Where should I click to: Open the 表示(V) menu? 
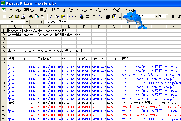coord(42,10)
